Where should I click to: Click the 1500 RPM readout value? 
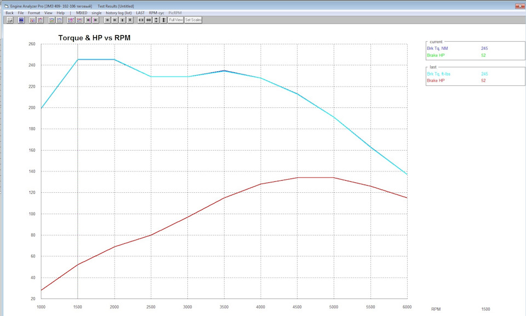pos(485,309)
